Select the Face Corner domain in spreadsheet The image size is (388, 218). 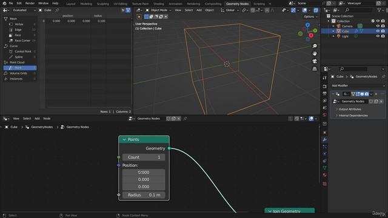point(22,41)
